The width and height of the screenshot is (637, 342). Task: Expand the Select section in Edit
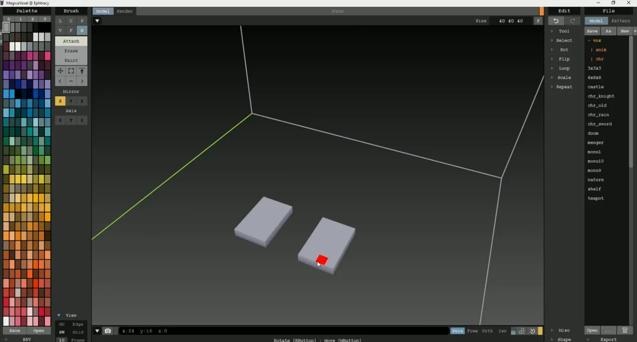[564, 41]
